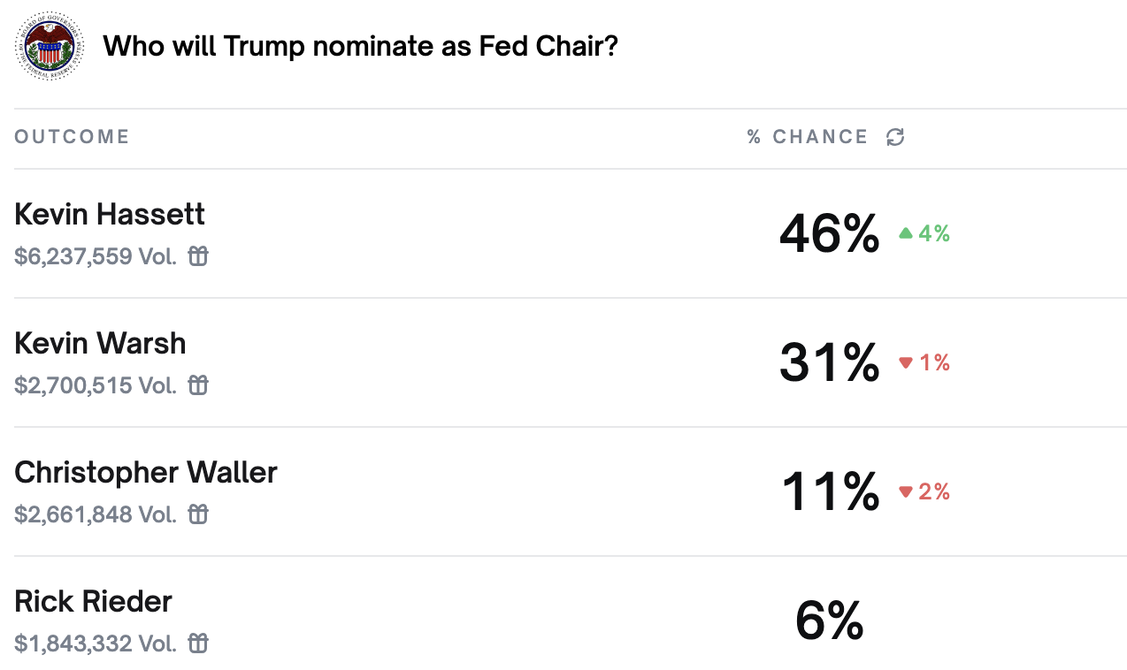Open the Kevin Warsh outcome

100,343
